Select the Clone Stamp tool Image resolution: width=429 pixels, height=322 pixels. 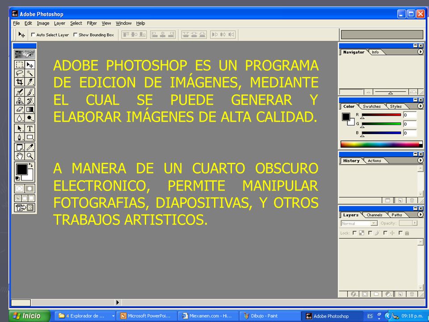coord(19,101)
